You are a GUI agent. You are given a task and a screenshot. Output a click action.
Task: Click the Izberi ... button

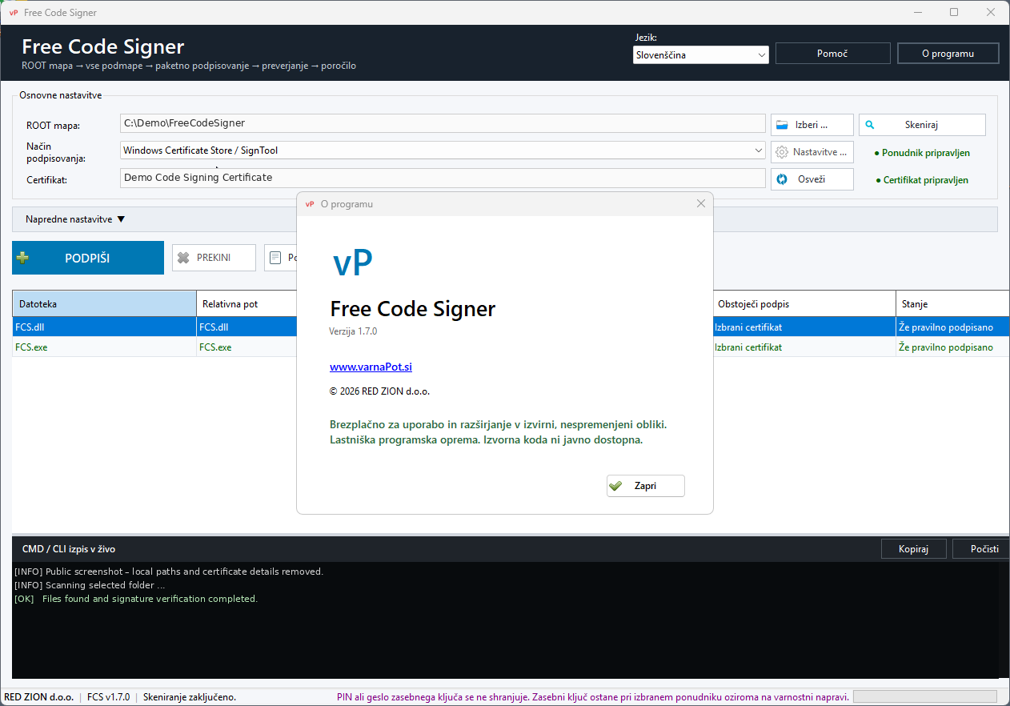pyautogui.click(x=812, y=125)
